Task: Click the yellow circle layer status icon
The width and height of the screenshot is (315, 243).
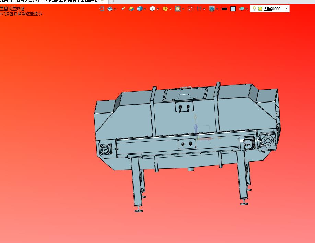Action: click(x=260, y=9)
